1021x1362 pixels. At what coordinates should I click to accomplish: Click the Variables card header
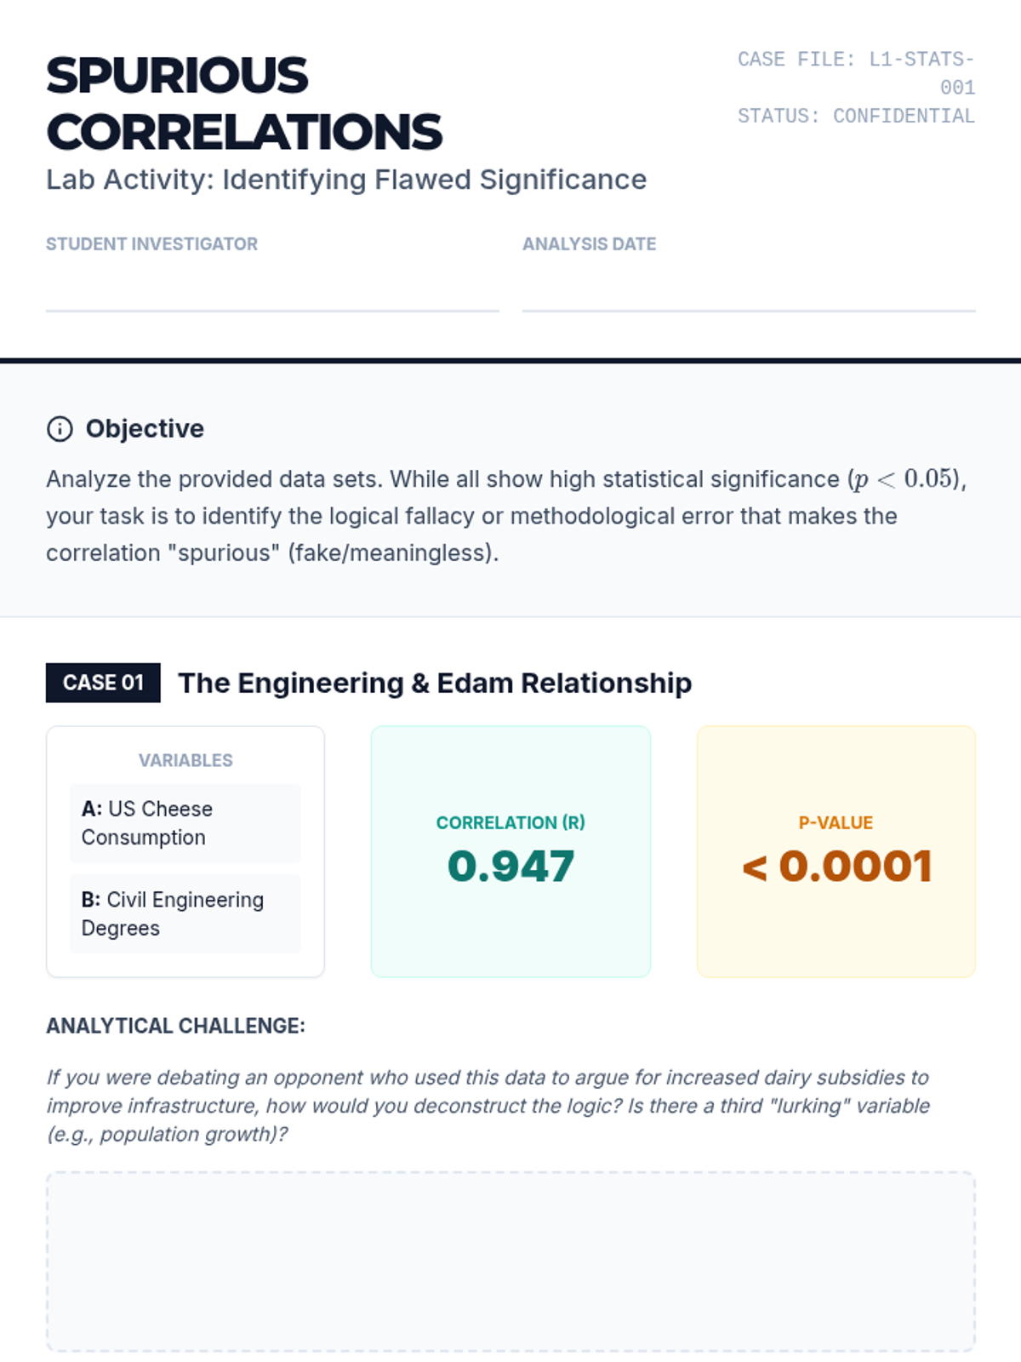(185, 760)
